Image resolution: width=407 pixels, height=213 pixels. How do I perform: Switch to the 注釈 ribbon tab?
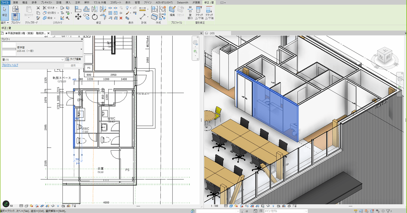tap(78, 2)
